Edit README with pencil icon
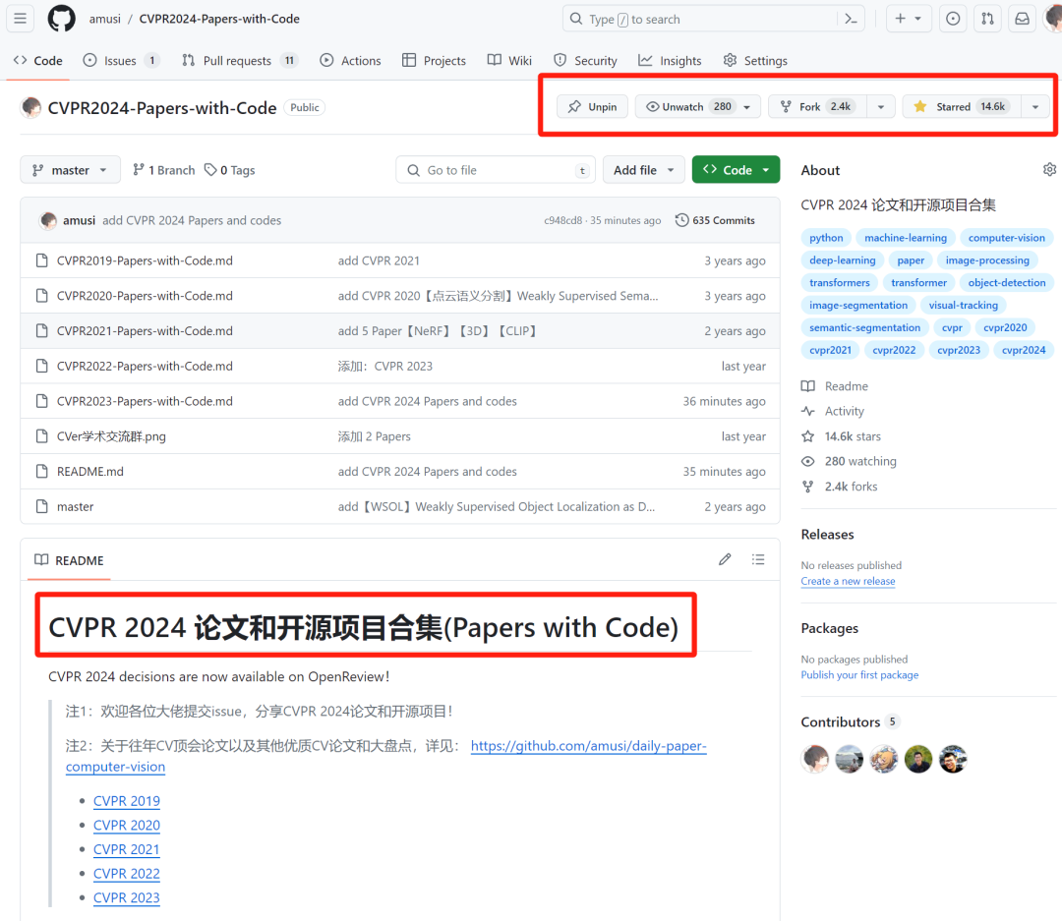 coord(725,559)
